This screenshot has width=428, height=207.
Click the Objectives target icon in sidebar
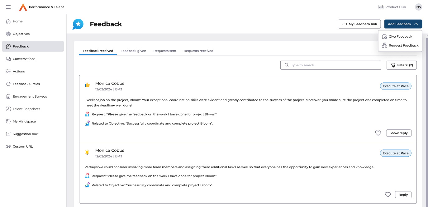click(x=8, y=34)
